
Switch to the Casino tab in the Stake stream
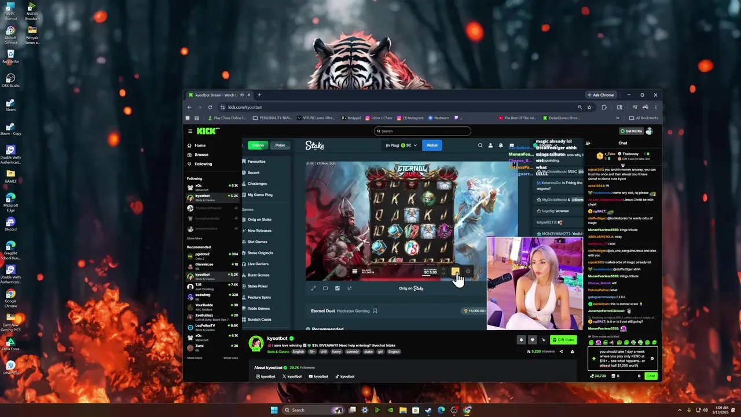click(258, 145)
